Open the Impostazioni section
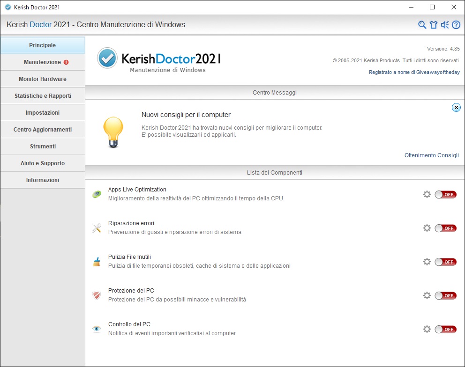This screenshot has width=465, height=367. click(42, 113)
